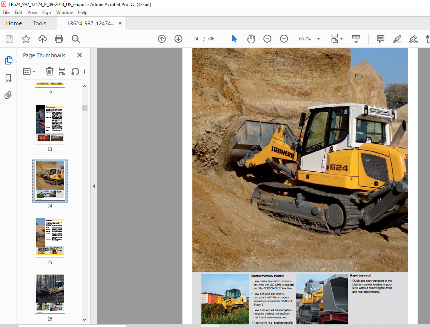Select the Highlight text tool
Screen dimensions: 430x327
[x=397, y=39]
